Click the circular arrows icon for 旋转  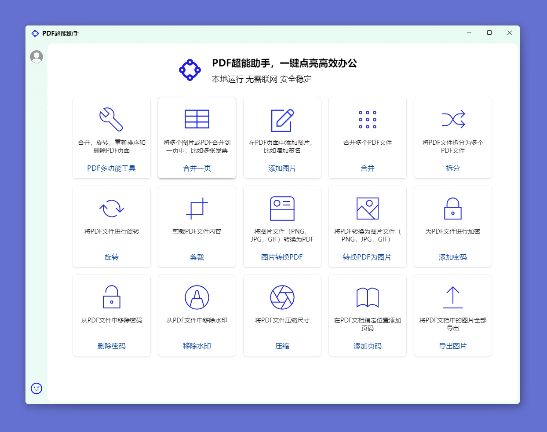[112, 209]
